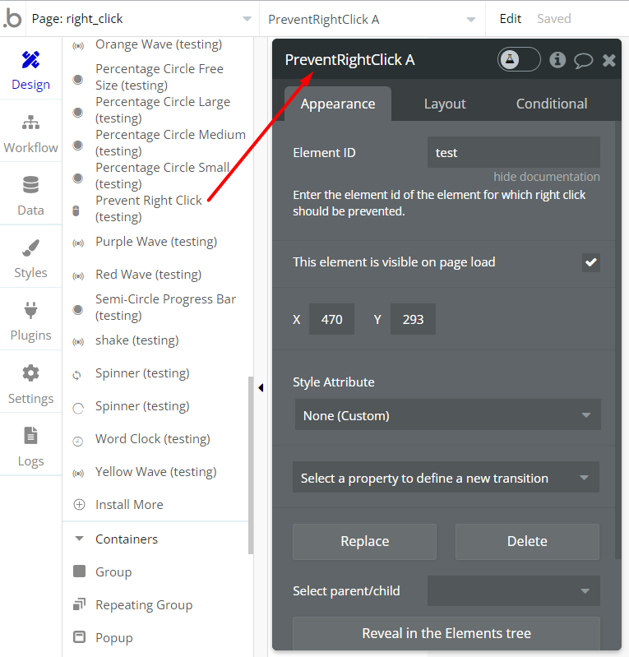Select Word Clock (testing) element

click(x=153, y=439)
